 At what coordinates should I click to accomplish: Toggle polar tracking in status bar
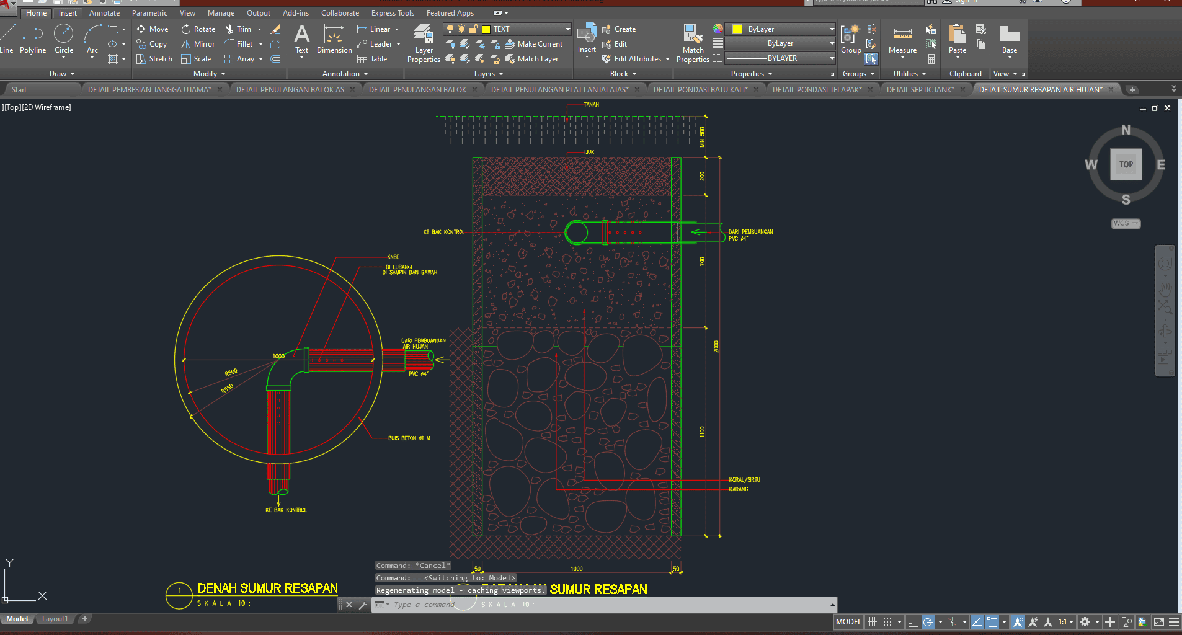(x=928, y=622)
